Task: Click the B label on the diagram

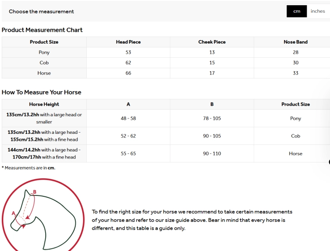Action: click(x=35, y=192)
